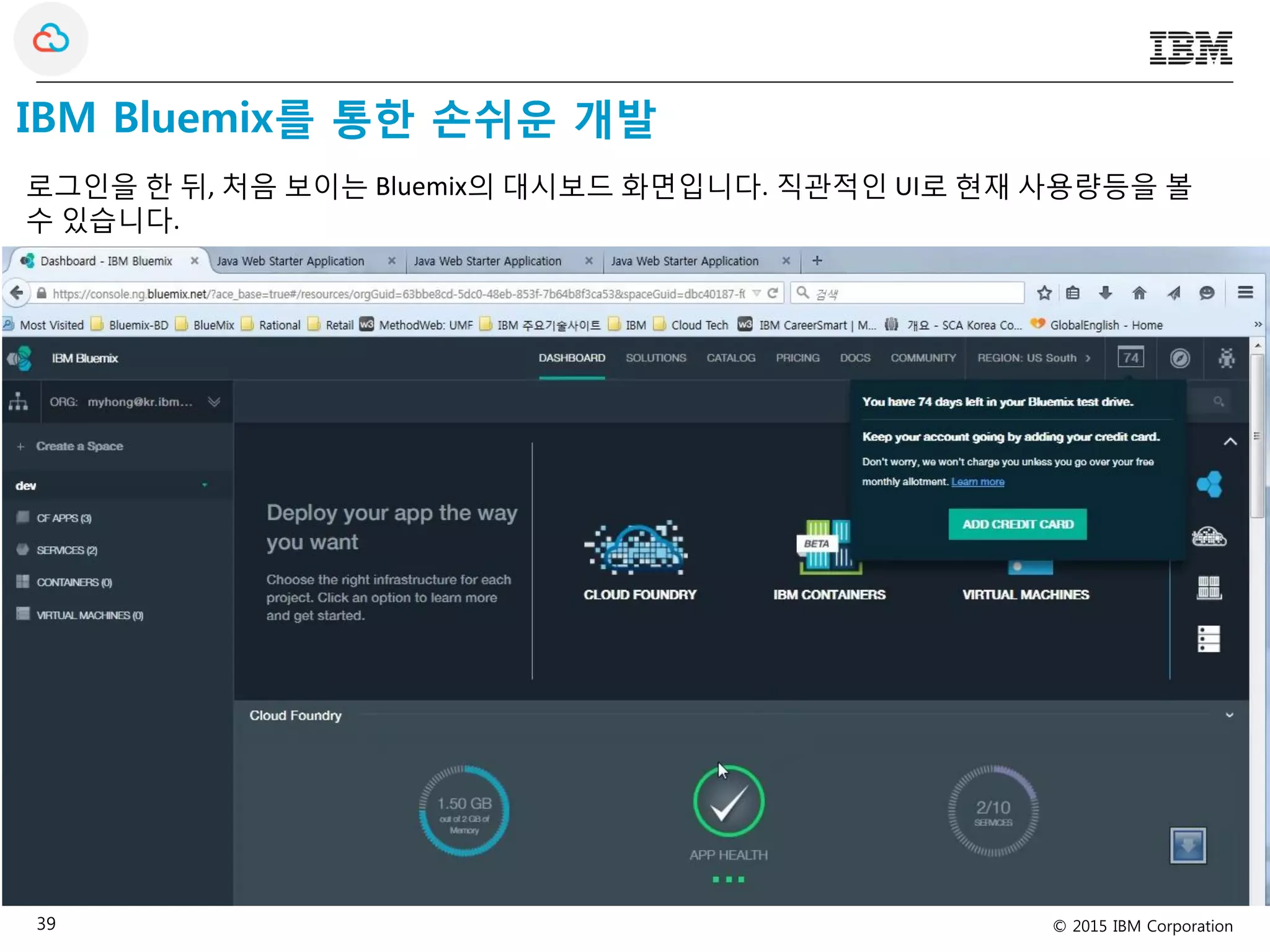Reload the page with the refresh icon

(773, 293)
